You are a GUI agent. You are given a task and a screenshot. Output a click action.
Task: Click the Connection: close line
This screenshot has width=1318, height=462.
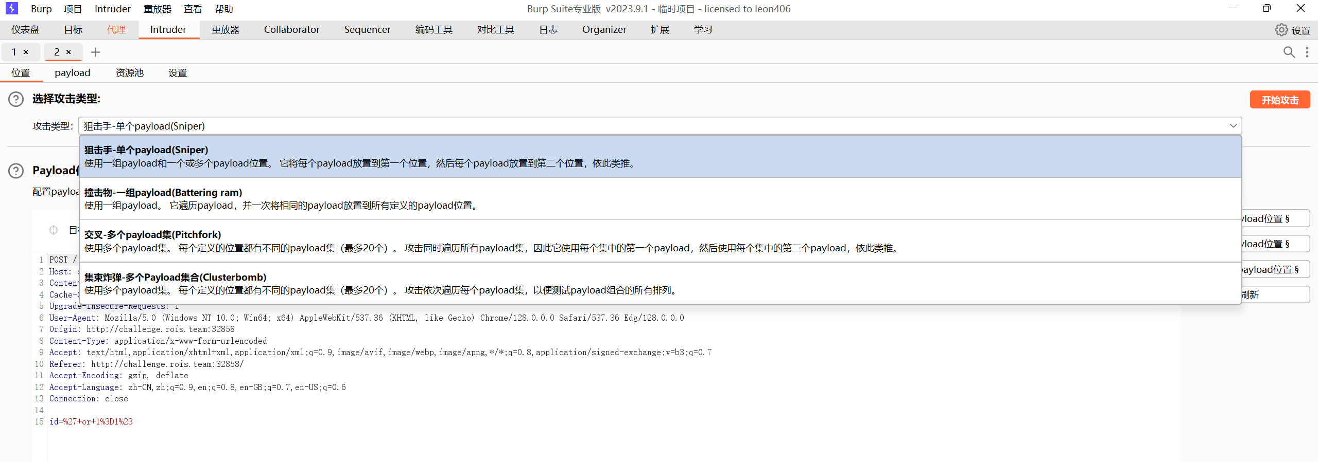[x=89, y=398]
